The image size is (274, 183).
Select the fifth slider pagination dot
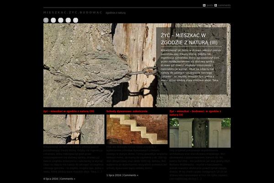75,20
